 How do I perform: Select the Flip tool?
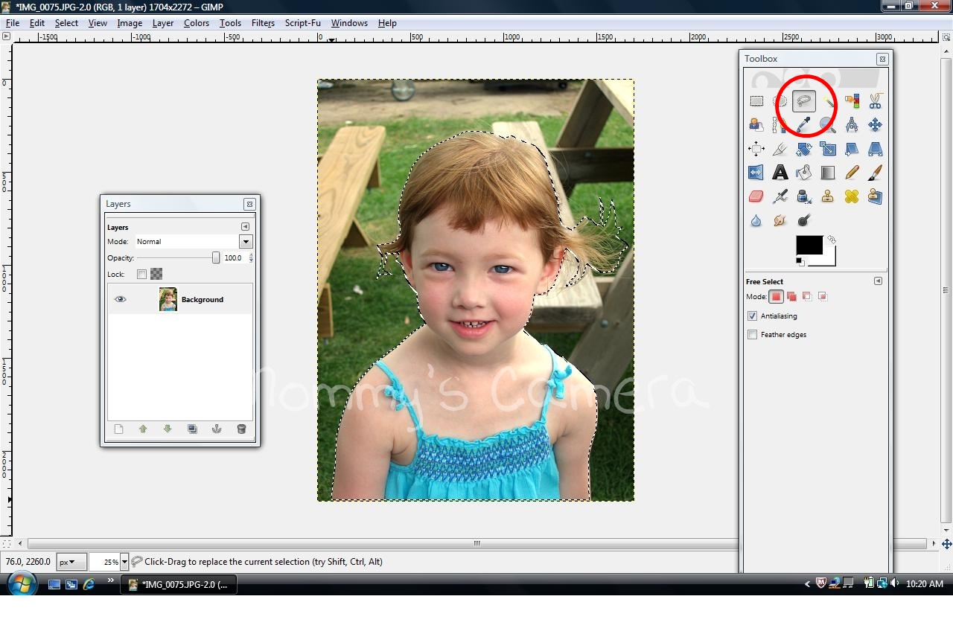tap(756, 173)
